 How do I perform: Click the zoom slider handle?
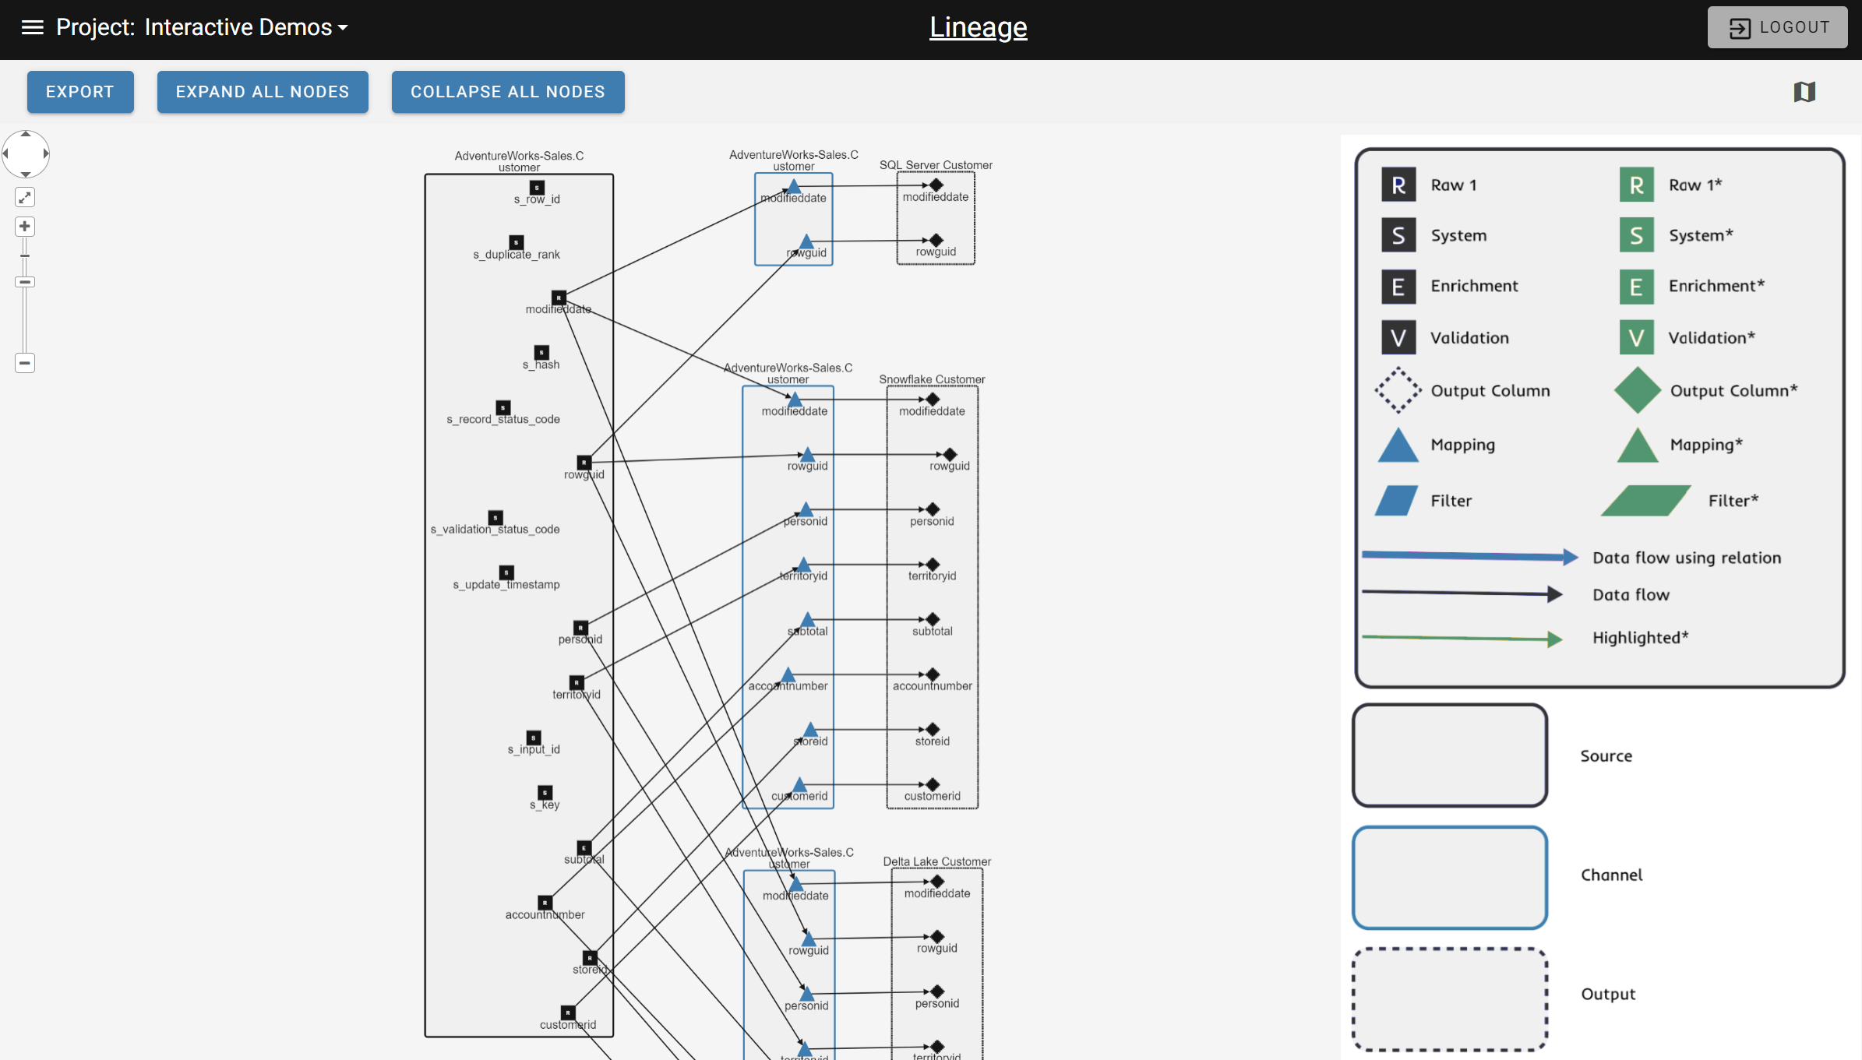tap(25, 282)
